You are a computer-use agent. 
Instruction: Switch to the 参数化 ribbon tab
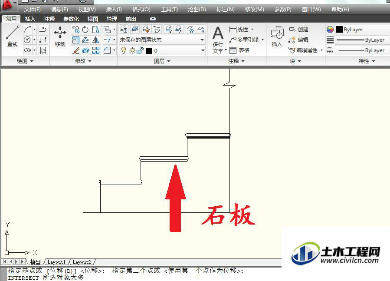(x=71, y=19)
